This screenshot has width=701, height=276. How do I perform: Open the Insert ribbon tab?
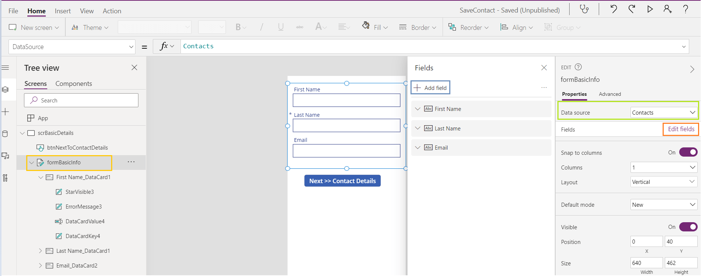[x=63, y=11]
